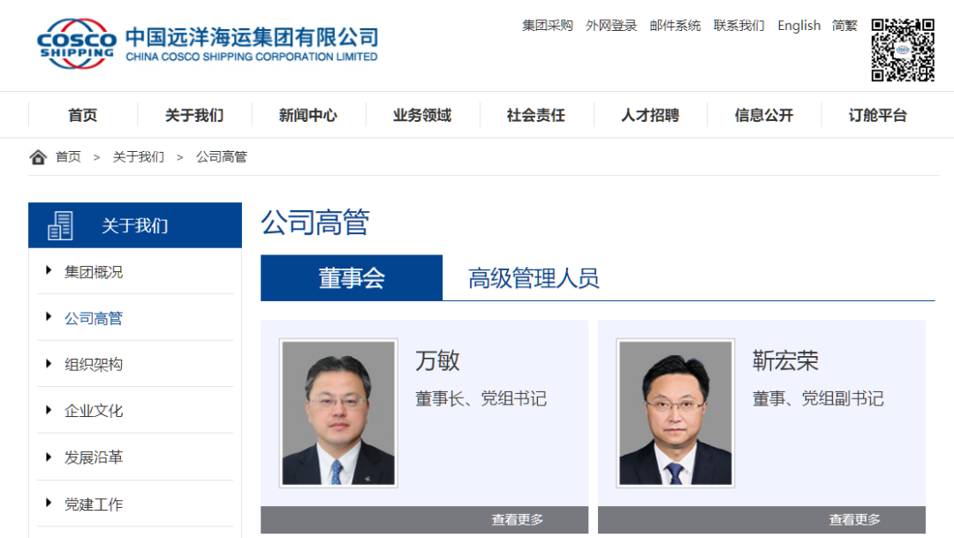This screenshot has height=538, width=954.
Task: Open the QR code image
Action: coord(902,49)
